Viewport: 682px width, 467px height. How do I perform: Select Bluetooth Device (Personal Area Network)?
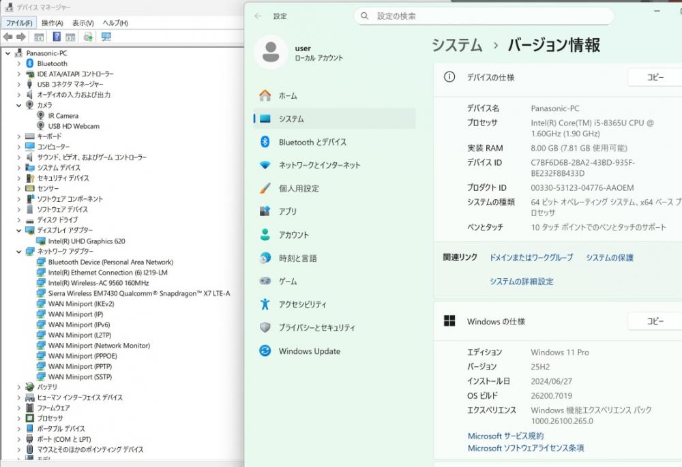[110, 262]
